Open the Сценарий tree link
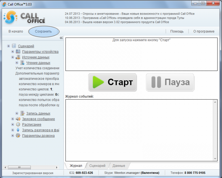222x178 pixels. (26, 46)
